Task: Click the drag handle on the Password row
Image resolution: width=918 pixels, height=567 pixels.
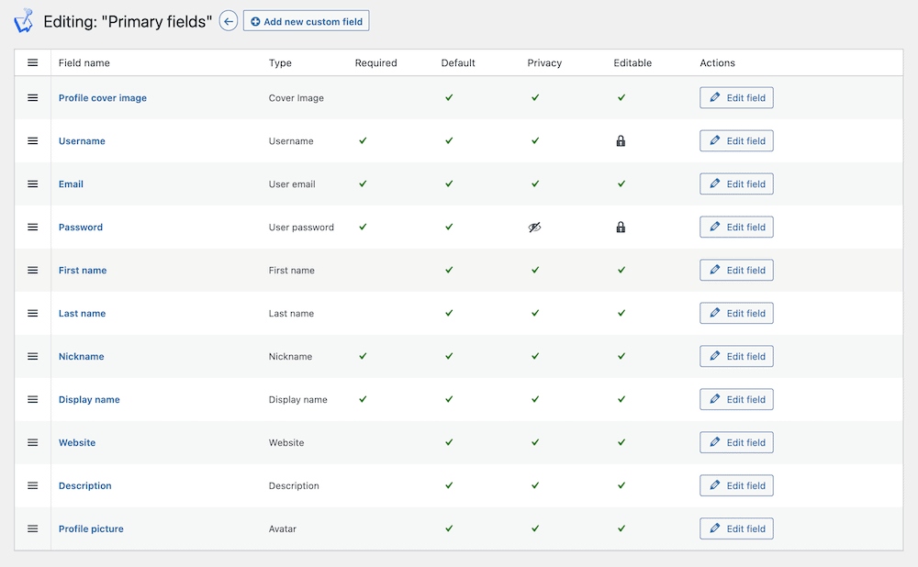Action: tap(33, 227)
